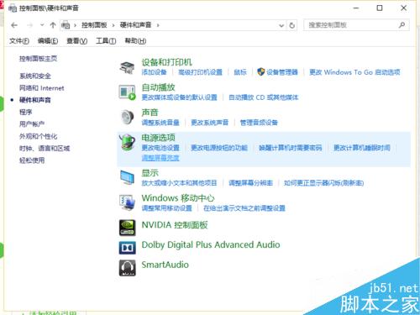Click the SmartAudio headphone icon
This screenshot has height=315, width=420.
[x=127, y=268]
